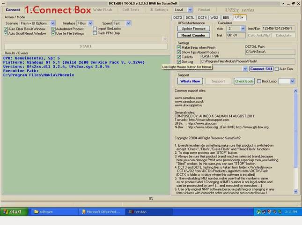Screen dimensions: 302x225
Task: Click the system tray clock 2:11 PM
Action: pos(291,212)
